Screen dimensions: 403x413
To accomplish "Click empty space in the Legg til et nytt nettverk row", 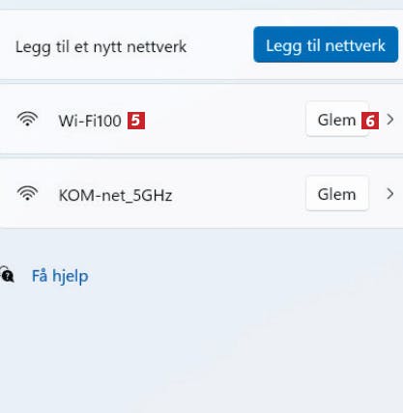I will coord(219,45).
